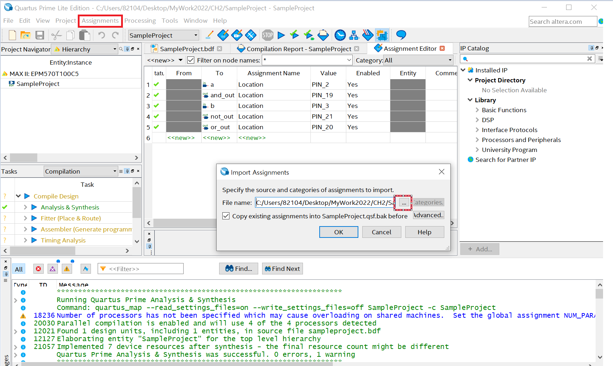The height and width of the screenshot is (366, 613).
Task: Open the Compilation Report toolbar icon
Action: 323,35
